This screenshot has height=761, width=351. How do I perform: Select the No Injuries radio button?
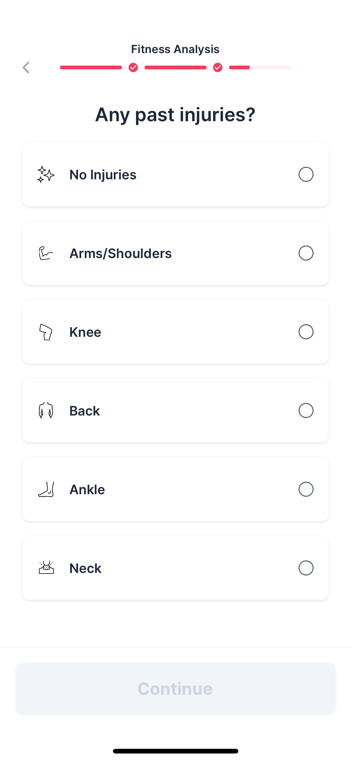tap(306, 174)
